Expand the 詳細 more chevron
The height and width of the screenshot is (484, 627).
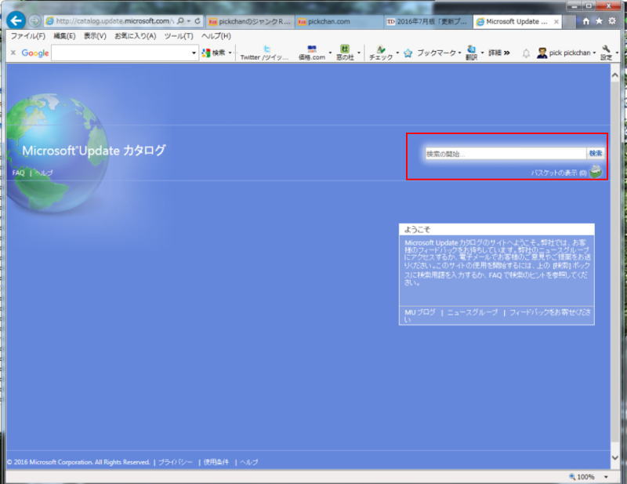coord(507,53)
